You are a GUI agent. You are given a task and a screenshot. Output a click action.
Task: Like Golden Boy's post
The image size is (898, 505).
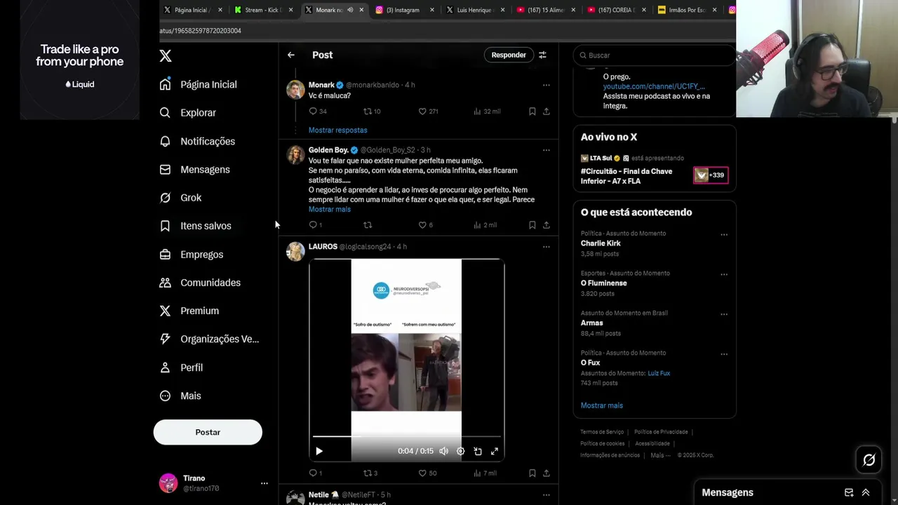422,224
